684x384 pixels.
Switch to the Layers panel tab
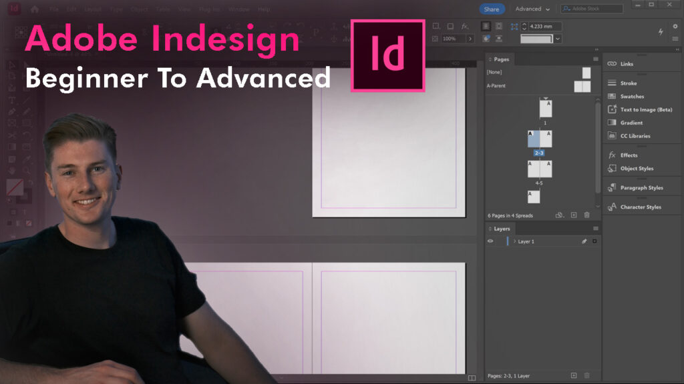[x=502, y=229]
